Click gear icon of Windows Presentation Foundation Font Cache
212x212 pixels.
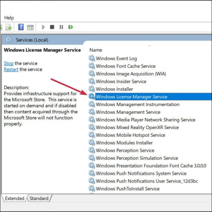[x=92, y=165]
